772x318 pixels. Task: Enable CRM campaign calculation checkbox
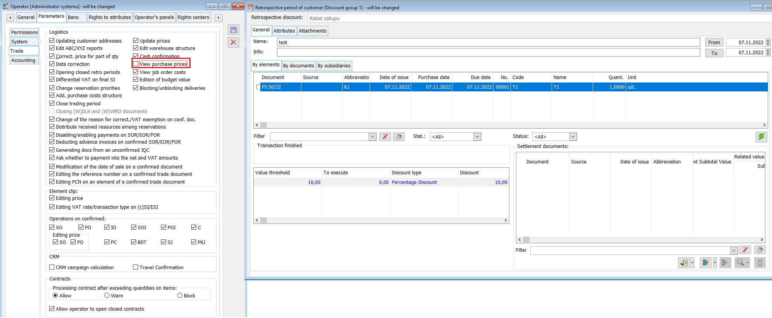(52, 267)
